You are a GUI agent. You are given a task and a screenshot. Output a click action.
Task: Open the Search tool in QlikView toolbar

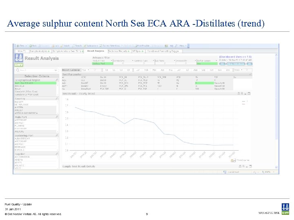(x=77, y=46)
